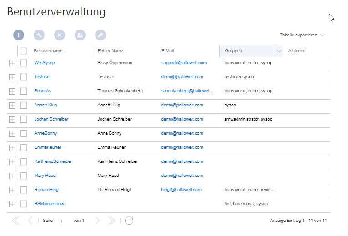Open the user groups icon
The width and height of the screenshot is (348, 236).
[80, 35]
